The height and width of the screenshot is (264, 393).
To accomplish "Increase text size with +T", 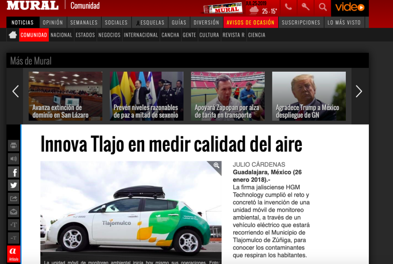I will coord(13,225).
